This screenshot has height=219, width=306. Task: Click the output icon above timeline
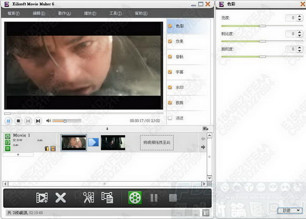click(x=205, y=129)
